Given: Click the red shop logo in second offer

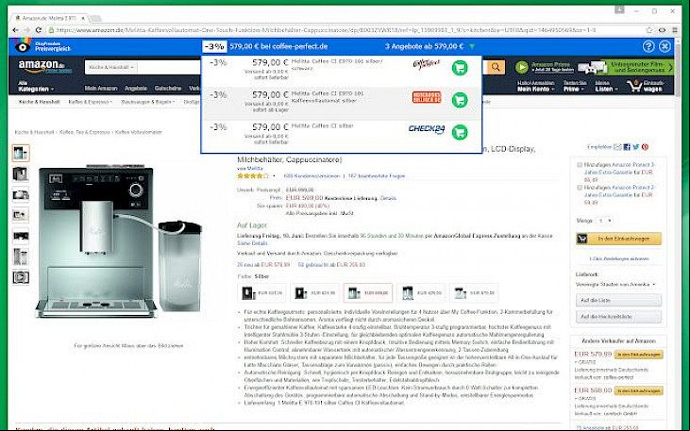Looking at the screenshot, I should pos(427,97).
